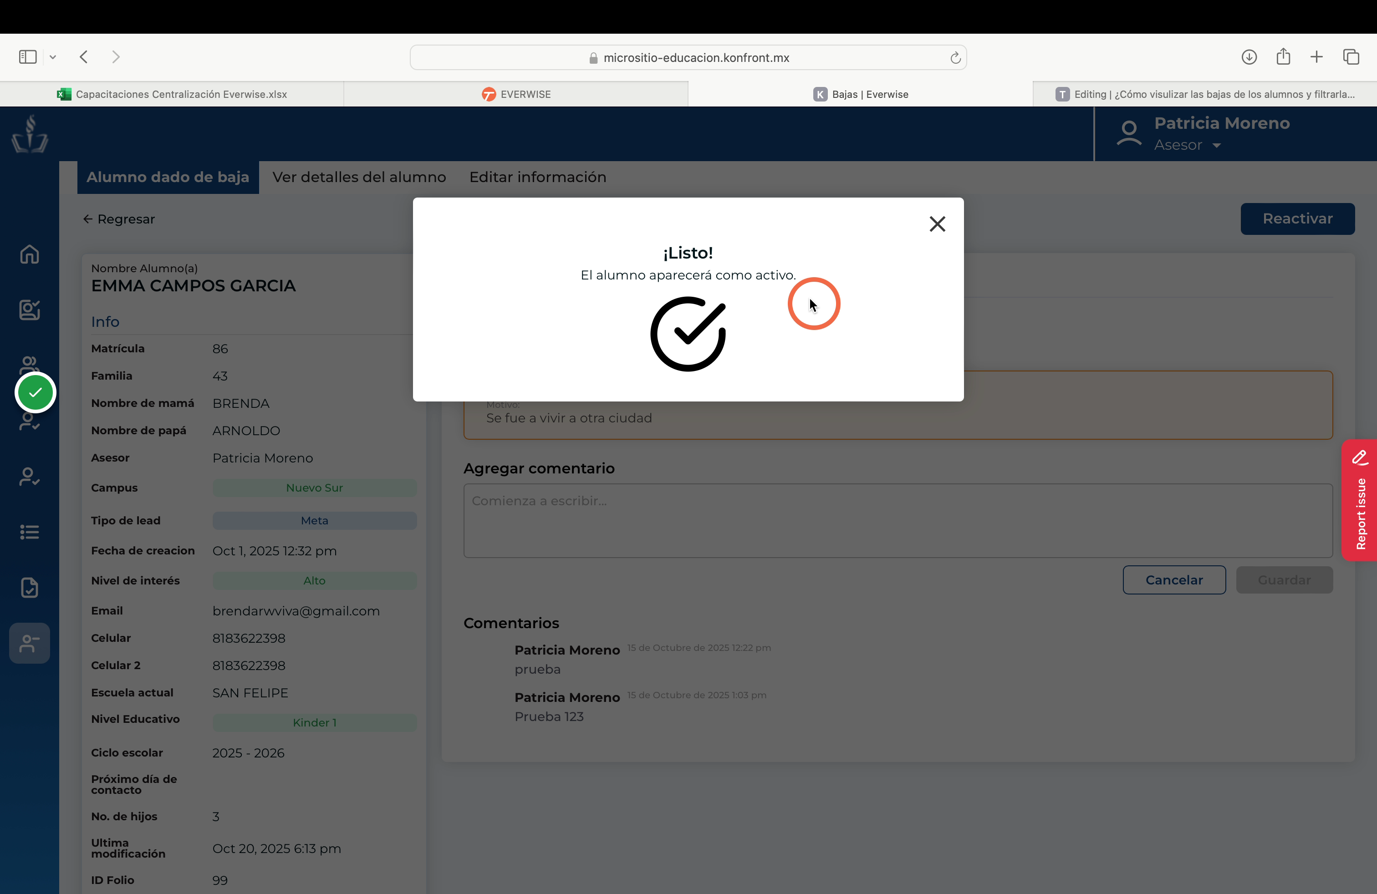Switch to the EVERWISE browser tab
Image resolution: width=1377 pixels, height=894 pixels.
coord(516,94)
